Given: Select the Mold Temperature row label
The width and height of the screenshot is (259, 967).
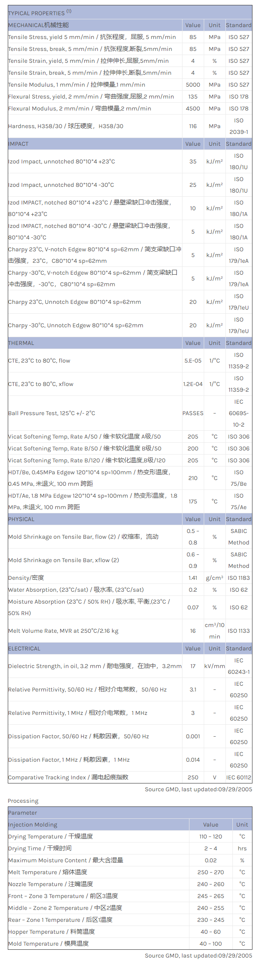Looking at the screenshot, I should 48,944.
